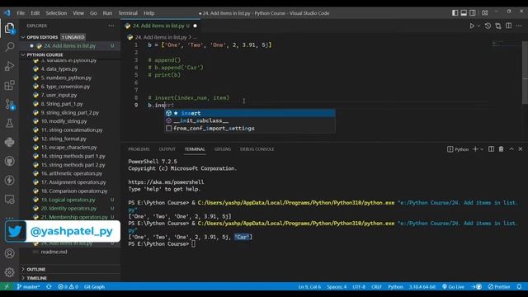Close the terminal panel
Image resolution: width=528 pixels, height=297 pixels.
tap(521, 149)
